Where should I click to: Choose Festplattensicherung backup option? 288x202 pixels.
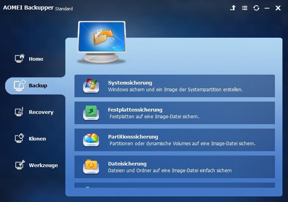click(x=175, y=113)
